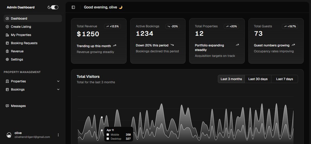Click the Admin Dashboard title
This screenshot has height=144, width=311.
click(21, 7)
